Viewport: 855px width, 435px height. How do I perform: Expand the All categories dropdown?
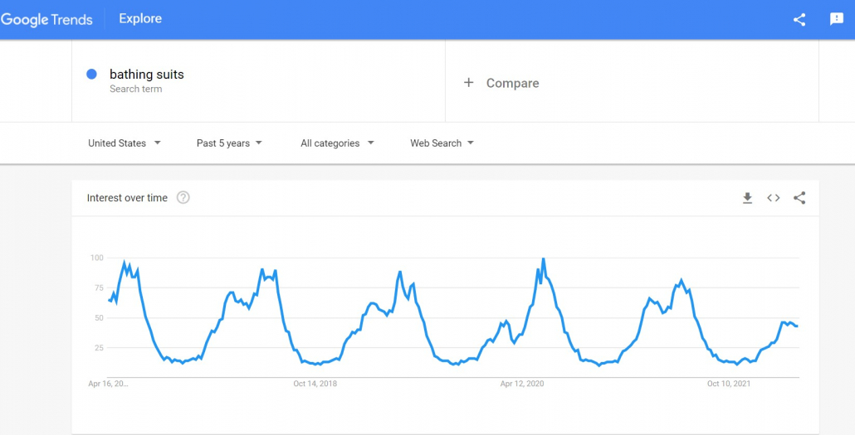(x=337, y=143)
